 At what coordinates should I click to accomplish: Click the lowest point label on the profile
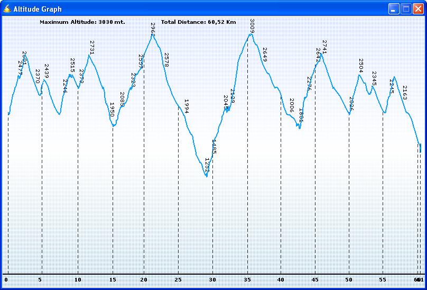pyautogui.click(x=207, y=165)
